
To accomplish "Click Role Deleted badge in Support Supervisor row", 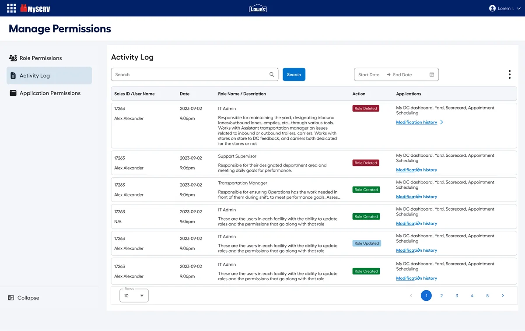I will tap(366, 163).
